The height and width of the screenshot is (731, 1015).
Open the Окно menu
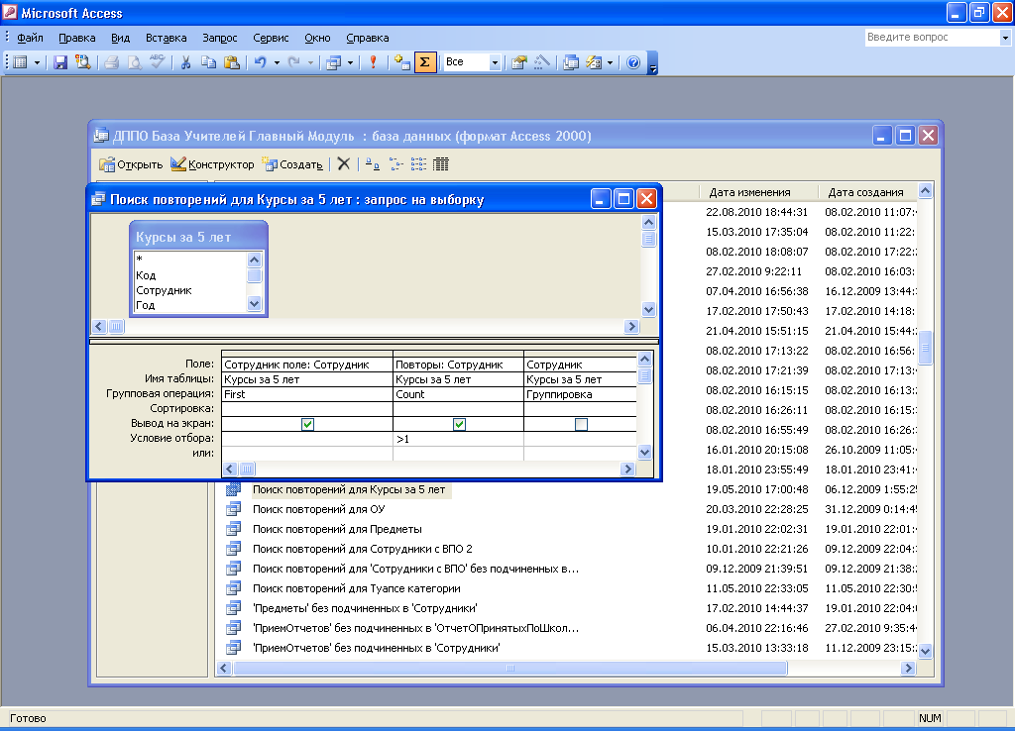[x=317, y=38]
